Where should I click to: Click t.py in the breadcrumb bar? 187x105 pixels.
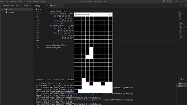tap(39, 9)
